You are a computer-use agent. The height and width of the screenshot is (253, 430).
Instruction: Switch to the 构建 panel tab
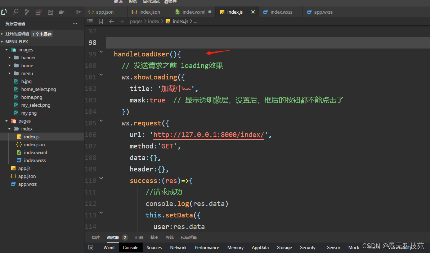coord(96,238)
